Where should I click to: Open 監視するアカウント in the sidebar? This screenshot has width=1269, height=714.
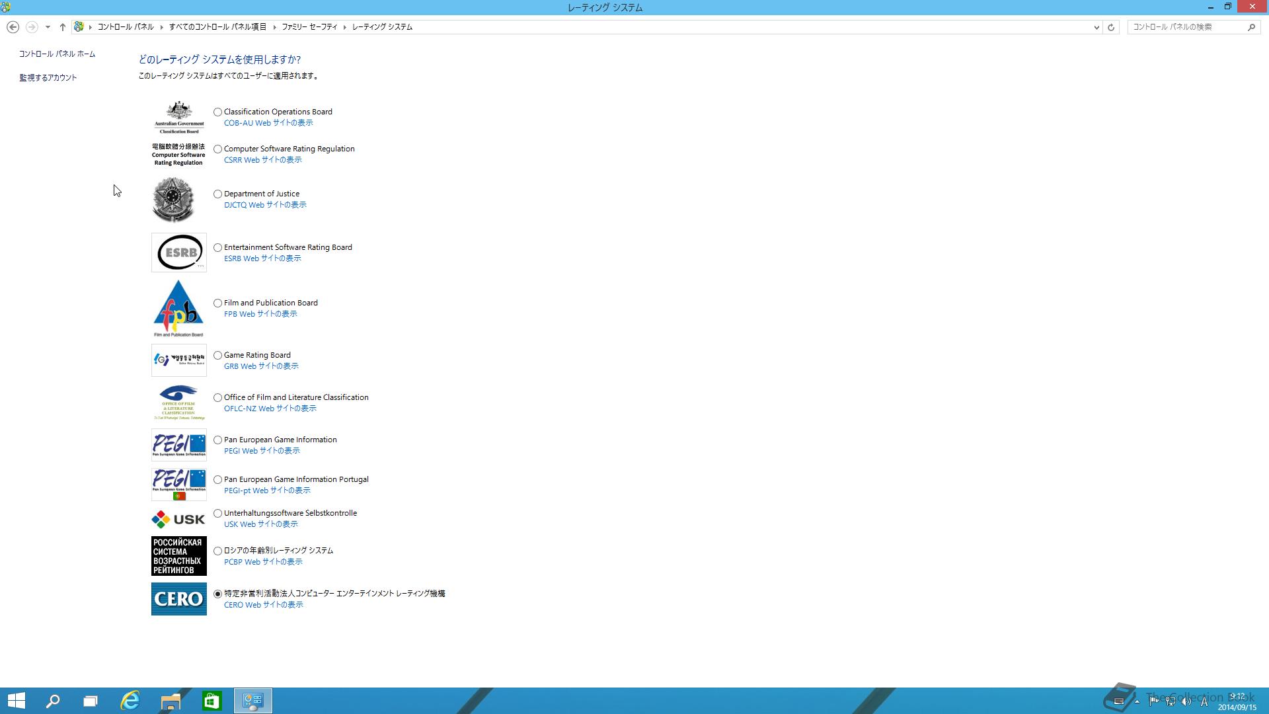pyautogui.click(x=48, y=78)
